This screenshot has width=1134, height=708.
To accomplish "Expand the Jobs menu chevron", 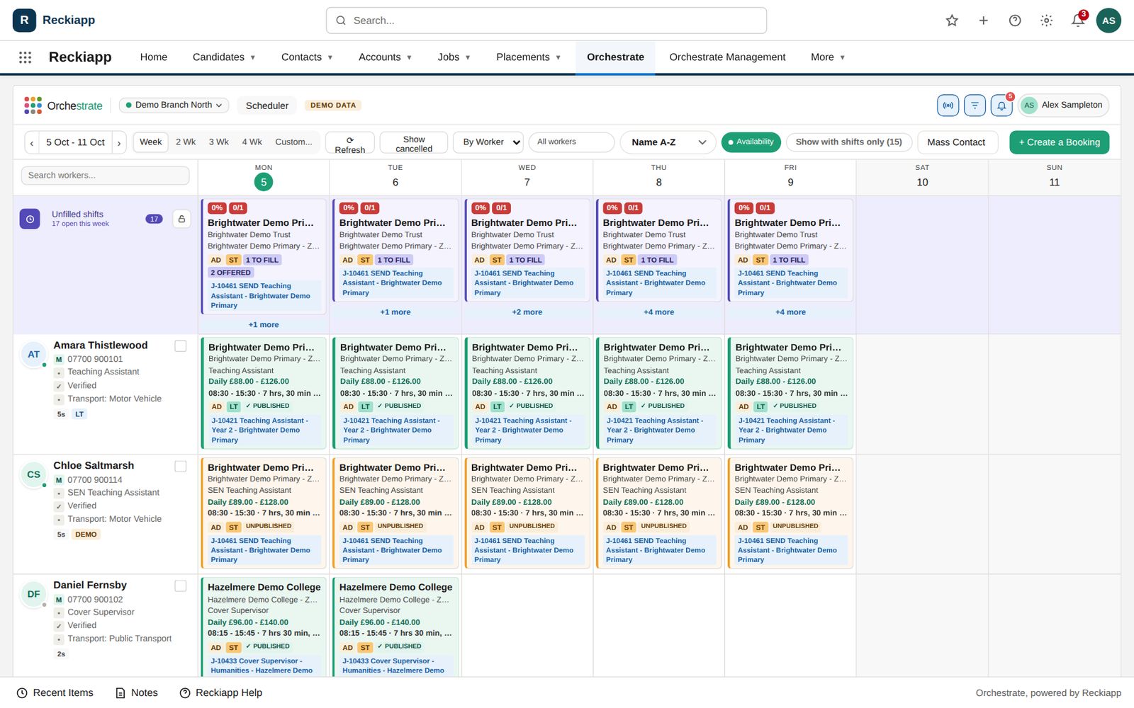I will coord(468,58).
